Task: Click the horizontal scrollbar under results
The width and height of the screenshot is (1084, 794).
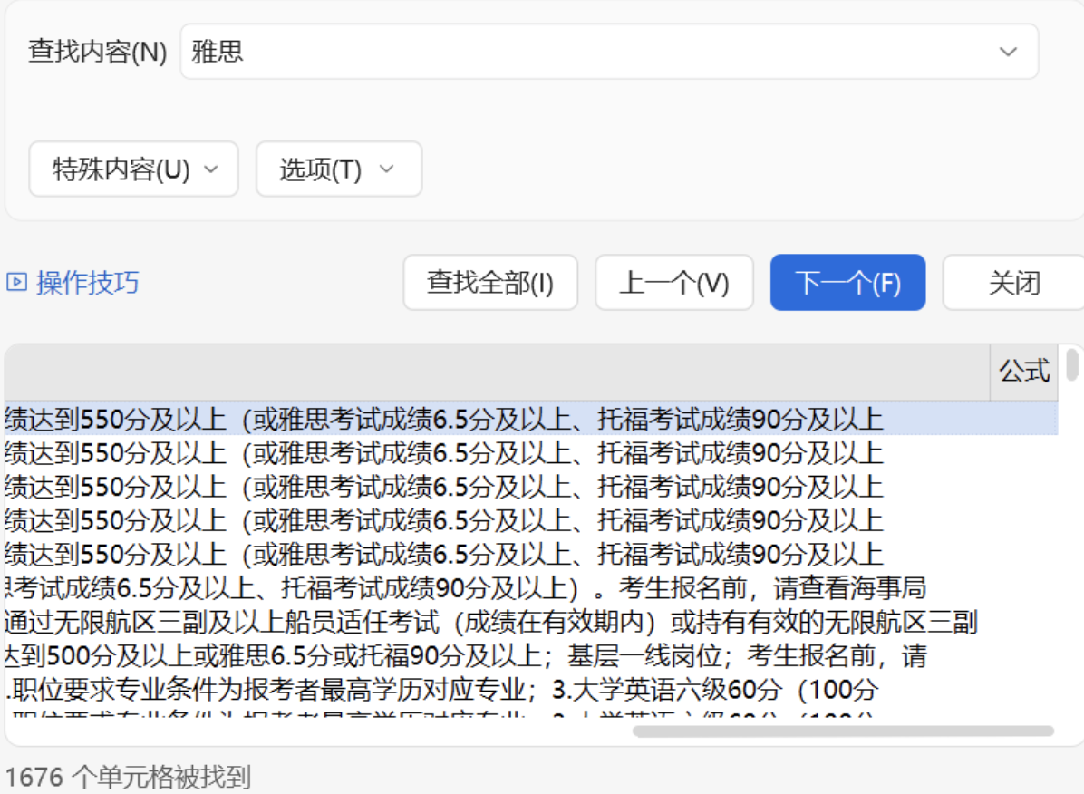Action: coord(843,731)
